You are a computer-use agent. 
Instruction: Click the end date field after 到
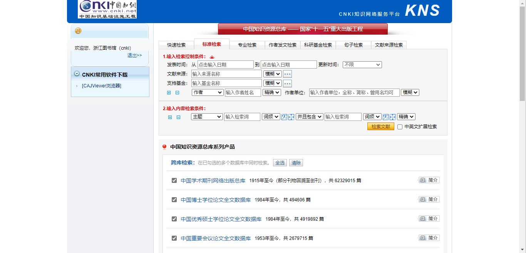click(x=289, y=65)
